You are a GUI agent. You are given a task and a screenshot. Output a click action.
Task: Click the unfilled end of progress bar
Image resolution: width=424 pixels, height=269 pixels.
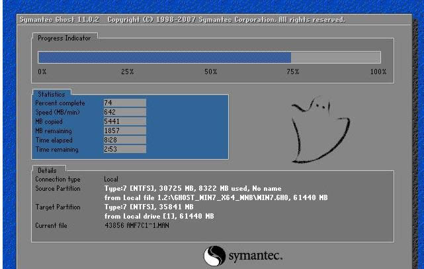[x=336, y=58]
